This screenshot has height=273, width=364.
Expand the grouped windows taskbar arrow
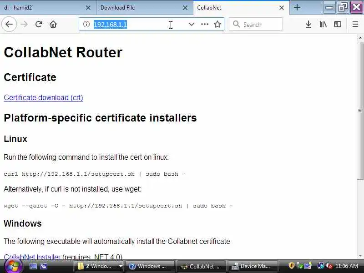121,266
